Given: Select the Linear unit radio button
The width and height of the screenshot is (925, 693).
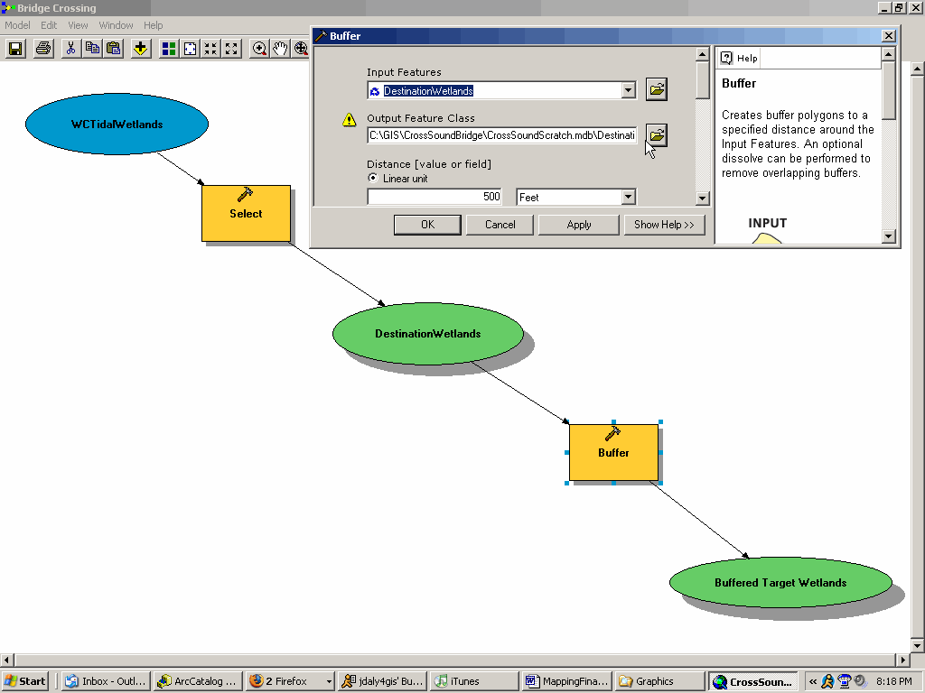Looking at the screenshot, I should 373,179.
